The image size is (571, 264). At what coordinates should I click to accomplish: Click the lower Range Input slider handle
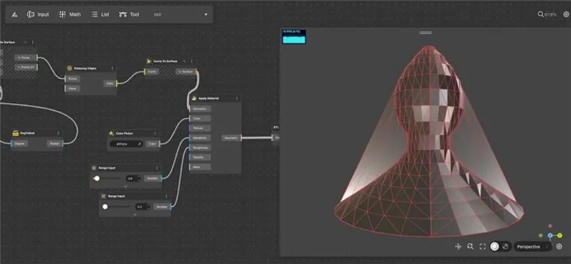105,206
